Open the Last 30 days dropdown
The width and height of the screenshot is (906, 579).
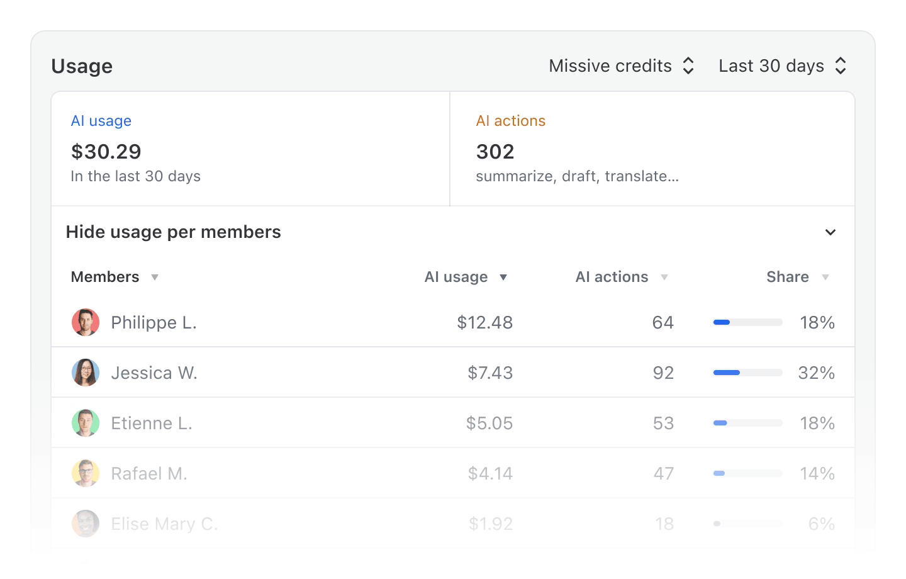coord(783,66)
